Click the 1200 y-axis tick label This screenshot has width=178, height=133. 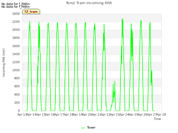16,62
